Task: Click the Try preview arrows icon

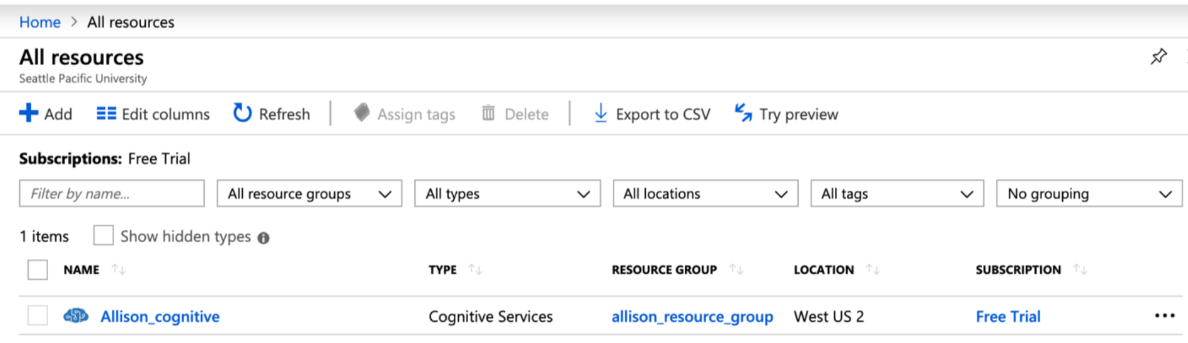Action: (x=743, y=113)
